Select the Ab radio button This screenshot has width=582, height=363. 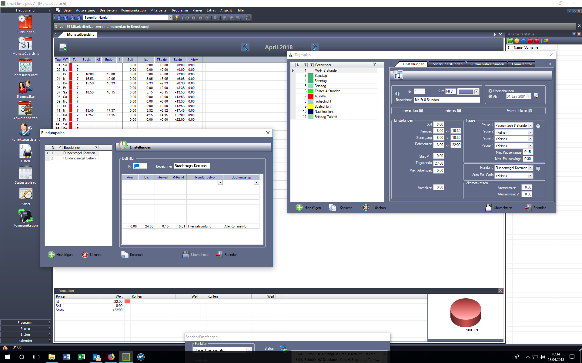click(x=490, y=96)
